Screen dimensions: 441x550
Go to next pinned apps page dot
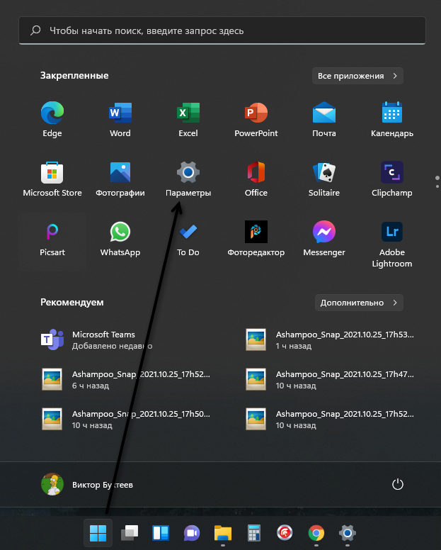pos(437,186)
